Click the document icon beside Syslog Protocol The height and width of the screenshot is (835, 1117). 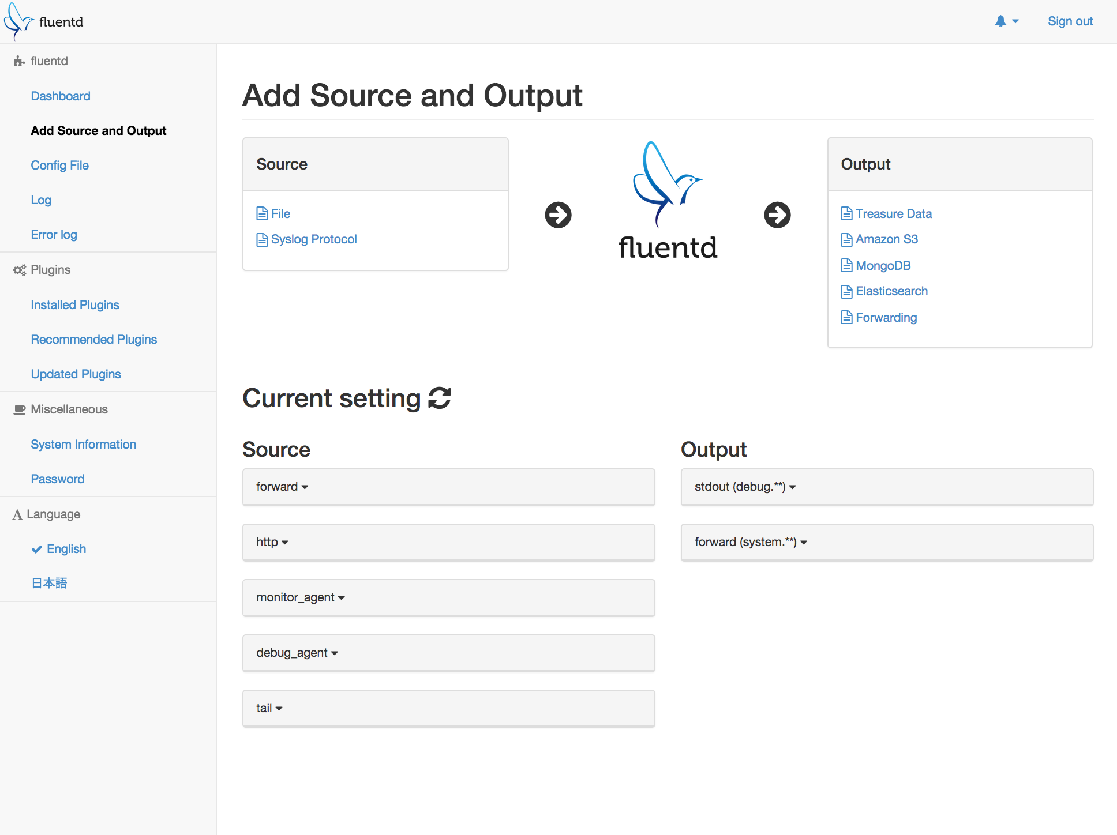(262, 239)
